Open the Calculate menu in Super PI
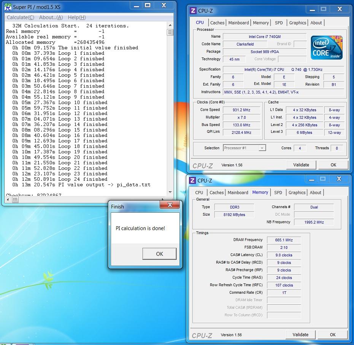Image resolution: width=354 pixels, height=345 pixels. pyautogui.click(x=21, y=17)
